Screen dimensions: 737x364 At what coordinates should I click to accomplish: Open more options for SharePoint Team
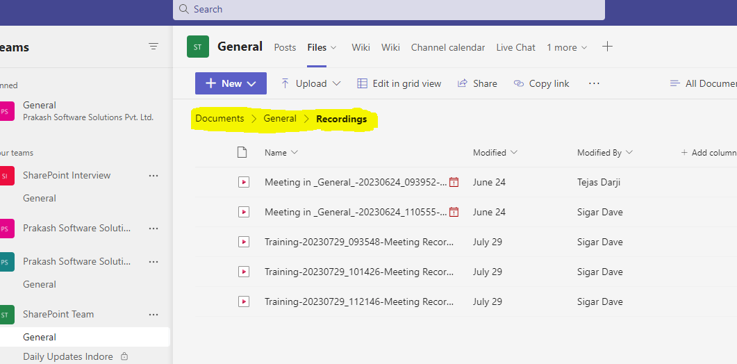(154, 315)
